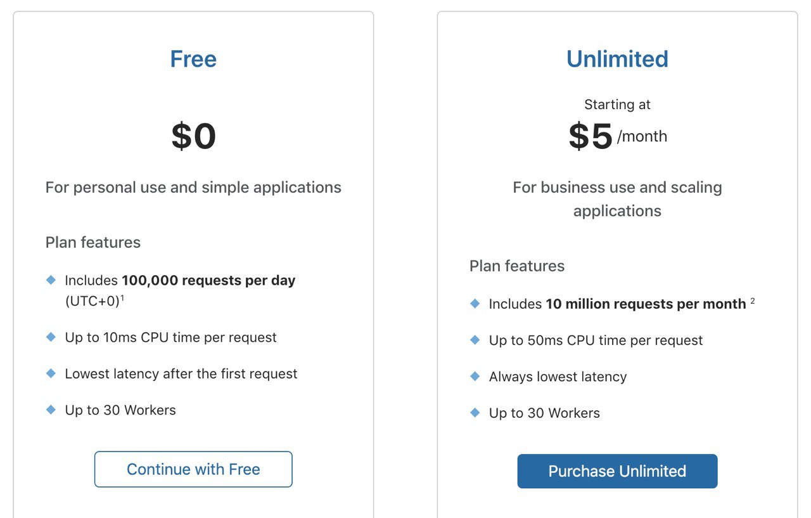Select the Unlimited plan heading

617,59
